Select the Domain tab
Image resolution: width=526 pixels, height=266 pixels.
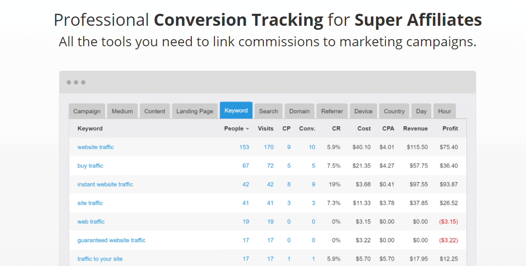coord(299,111)
